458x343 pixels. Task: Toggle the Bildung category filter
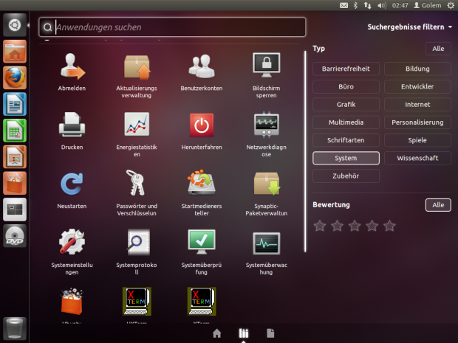[x=417, y=69]
